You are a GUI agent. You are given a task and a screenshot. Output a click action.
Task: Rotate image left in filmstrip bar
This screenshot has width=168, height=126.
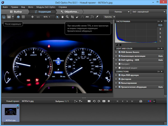[x=94, y=101]
